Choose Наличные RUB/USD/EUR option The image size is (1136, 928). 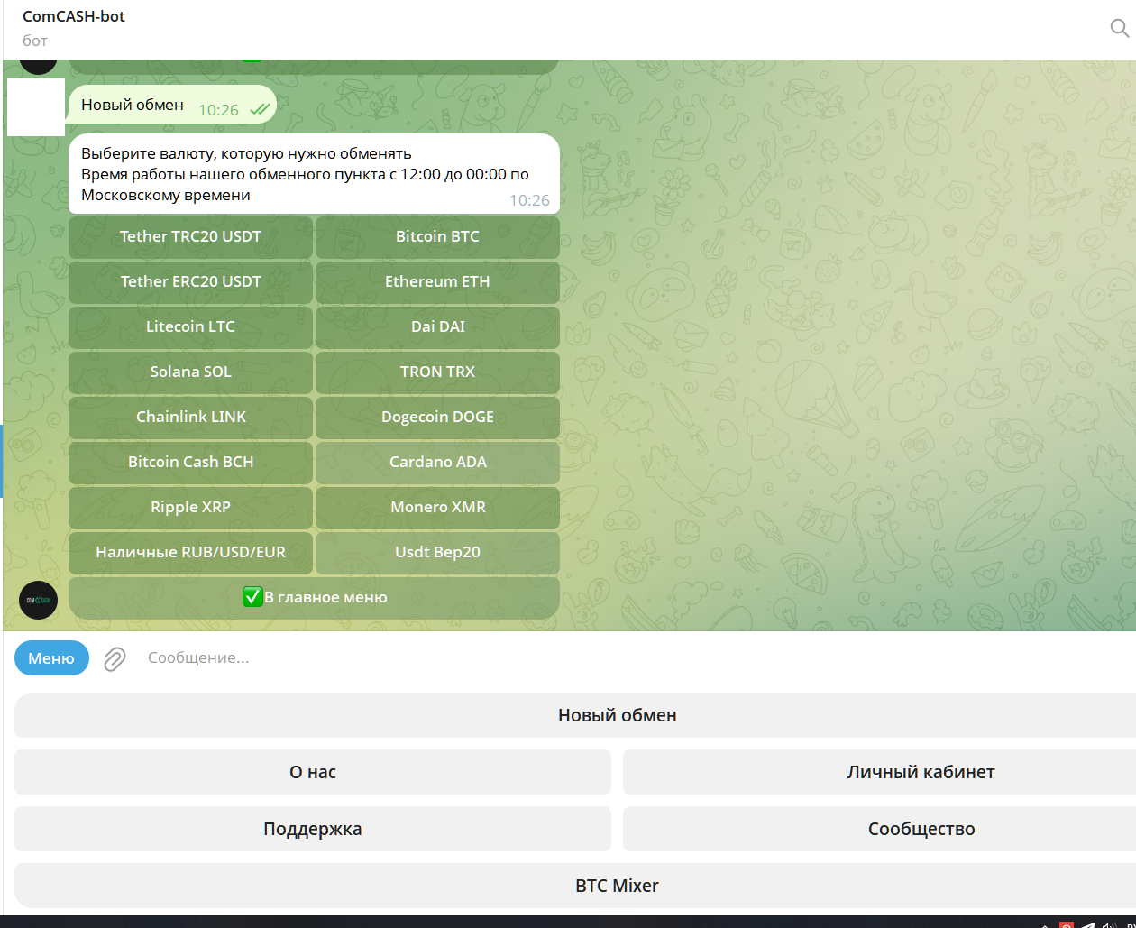click(x=190, y=553)
